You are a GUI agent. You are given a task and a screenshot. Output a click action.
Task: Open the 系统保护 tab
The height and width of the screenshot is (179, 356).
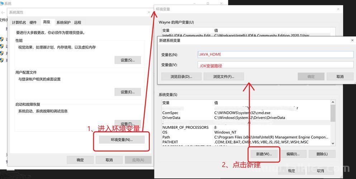[x=63, y=23]
